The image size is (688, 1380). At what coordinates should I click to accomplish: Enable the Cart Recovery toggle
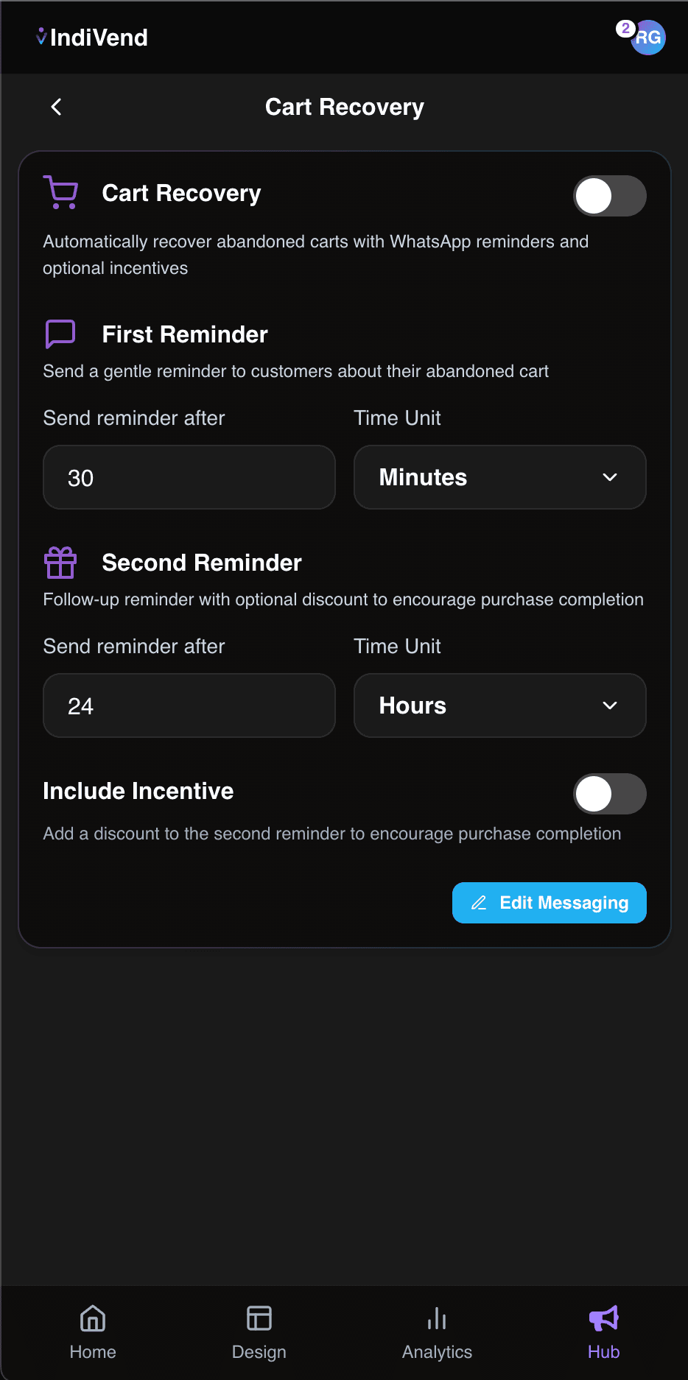tap(609, 196)
